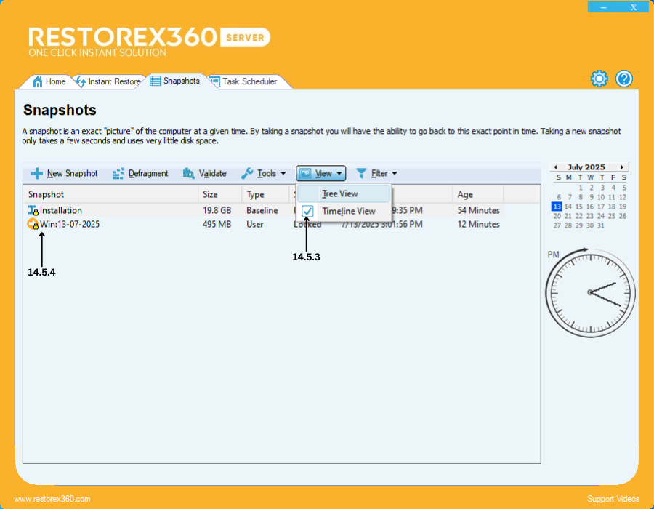Click the 12 Minutes age cell

coord(478,224)
